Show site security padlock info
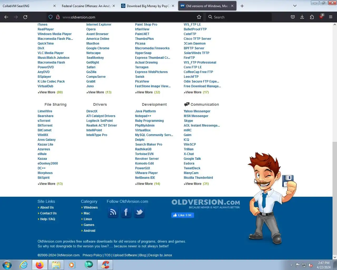The image size is (337, 270). (58, 17)
